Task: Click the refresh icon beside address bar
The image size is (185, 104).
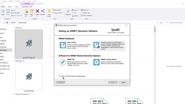Action: 161,23
